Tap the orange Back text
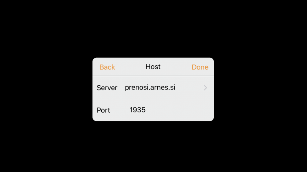The height and width of the screenshot is (172, 307). coord(107,67)
